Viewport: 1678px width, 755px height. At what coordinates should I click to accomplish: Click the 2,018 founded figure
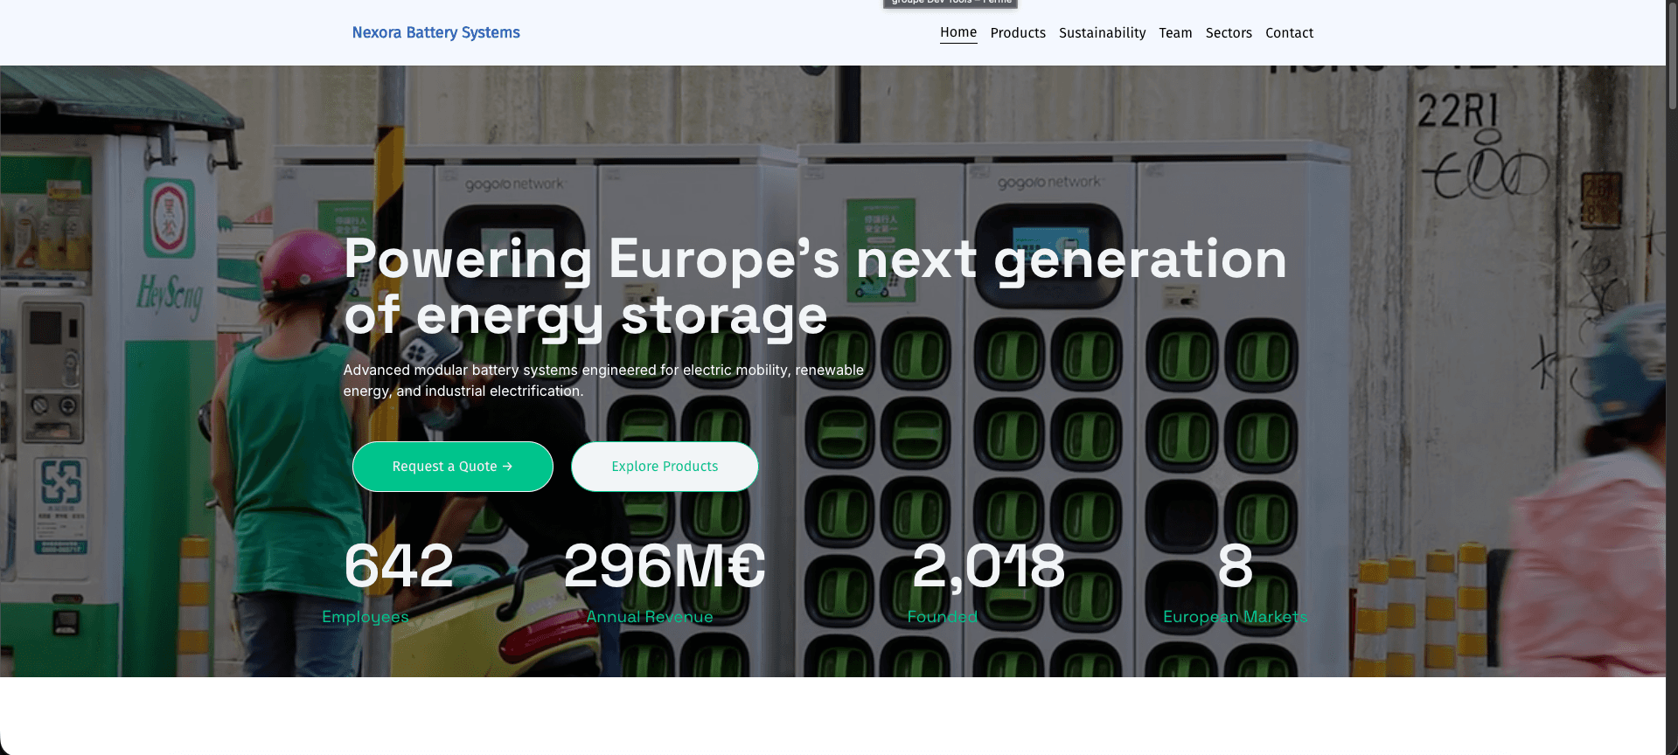tap(988, 566)
